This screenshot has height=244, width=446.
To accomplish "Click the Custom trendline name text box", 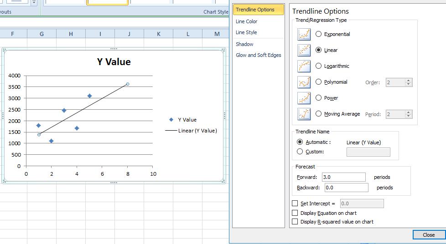I will tap(368, 152).
